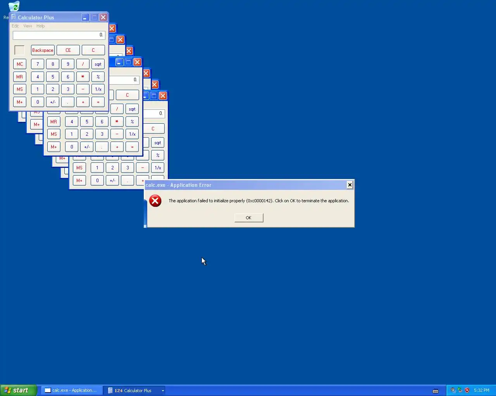Click digit 2 in frontmost Calculator Plus
Image resolution: width=496 pixels, height=396 pixels.
click(x=53, y=89)
